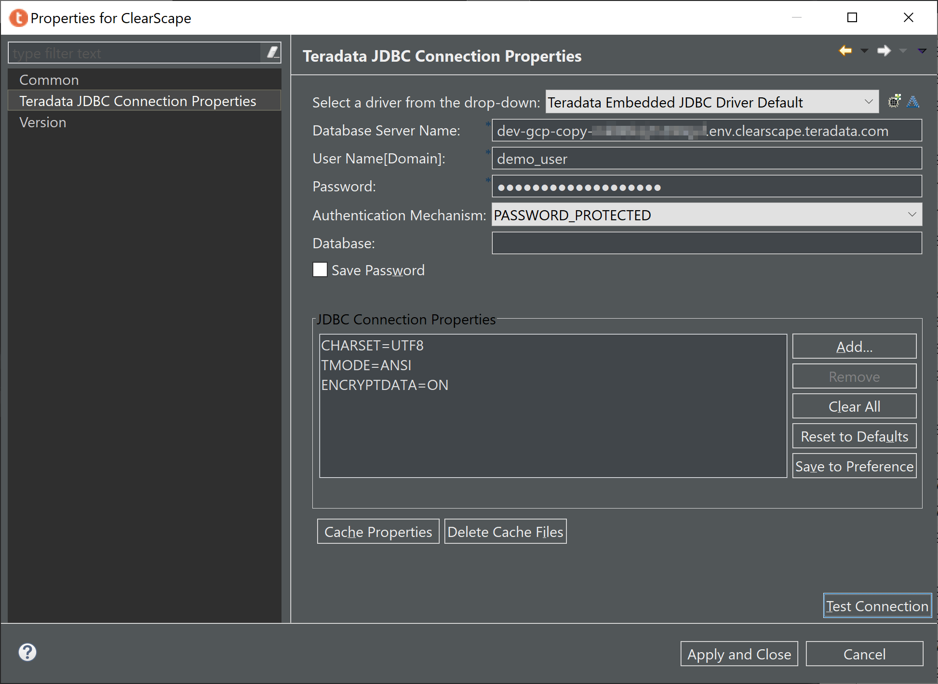Open the view menu triangle in header
This screenshot has width=938, height=684.
922,51
